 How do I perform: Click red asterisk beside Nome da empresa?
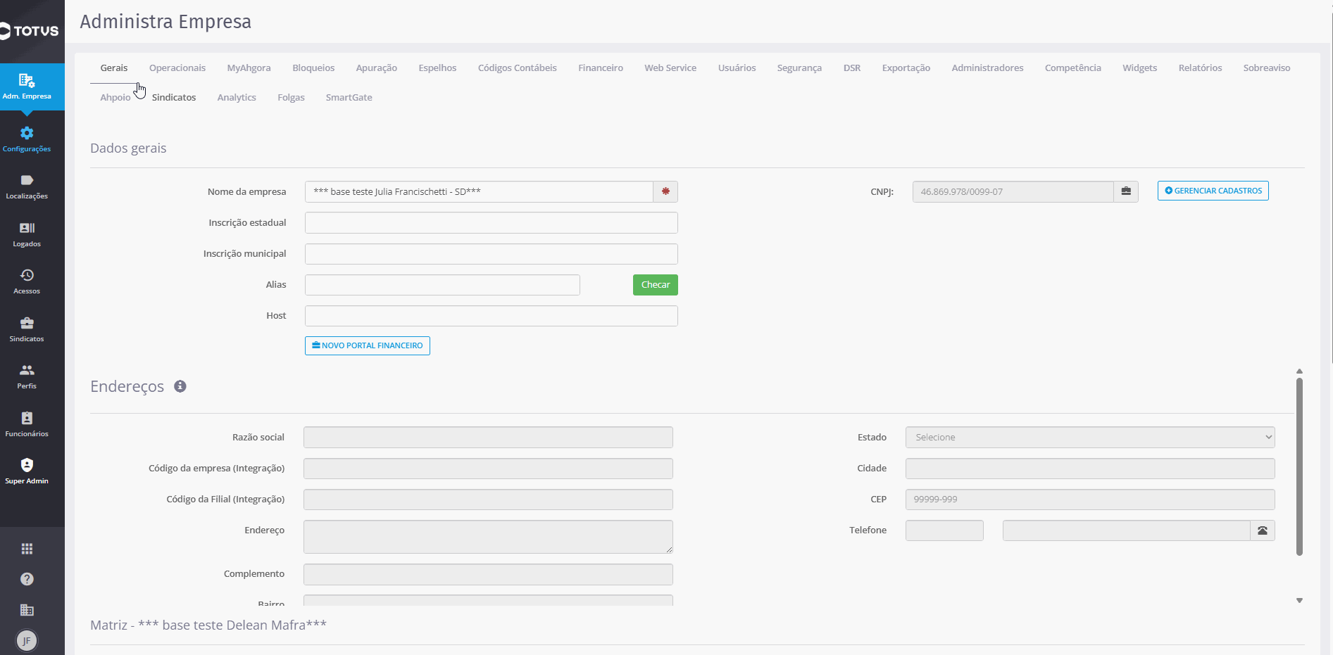(x=665, y=191)
